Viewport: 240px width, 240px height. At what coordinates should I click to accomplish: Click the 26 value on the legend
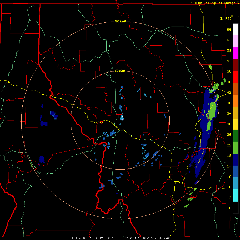point(229,135)
